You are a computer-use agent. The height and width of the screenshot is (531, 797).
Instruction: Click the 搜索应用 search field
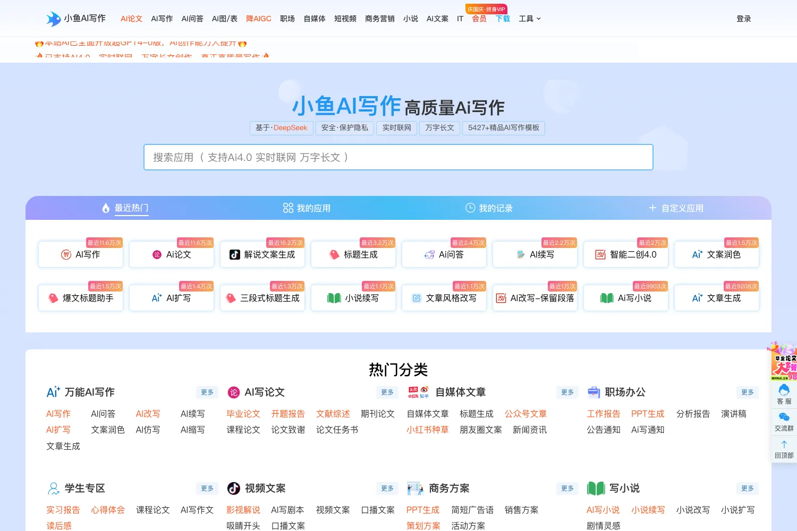(x=398, y=157)
